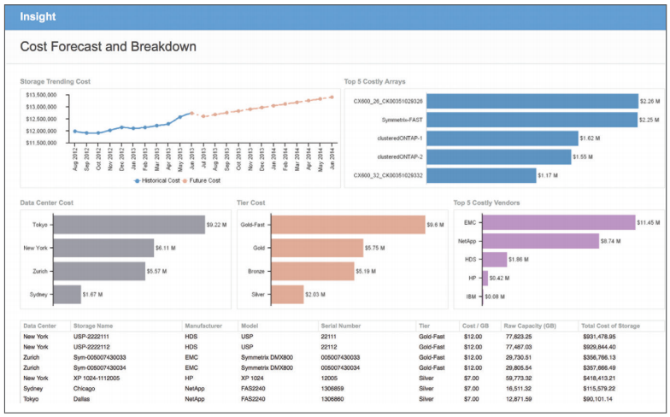Image resolution: width=670 pixels, height=417 pixels.
Task: Click the $9.6 M tier value label
Action: point(435,225)
